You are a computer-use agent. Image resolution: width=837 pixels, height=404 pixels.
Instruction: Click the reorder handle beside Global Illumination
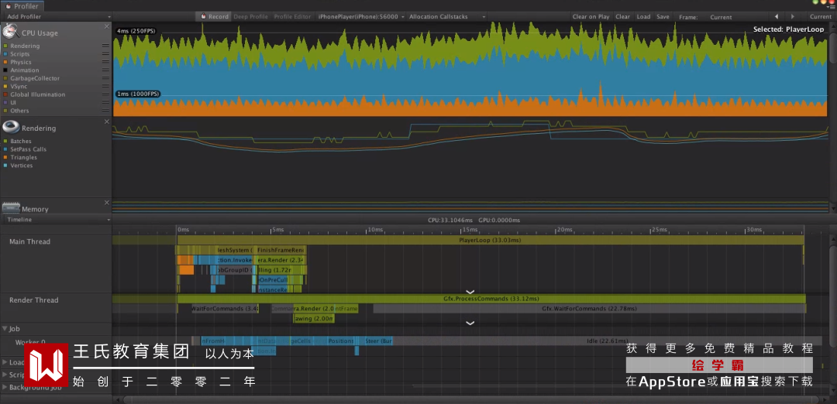[x=105, y=94]
